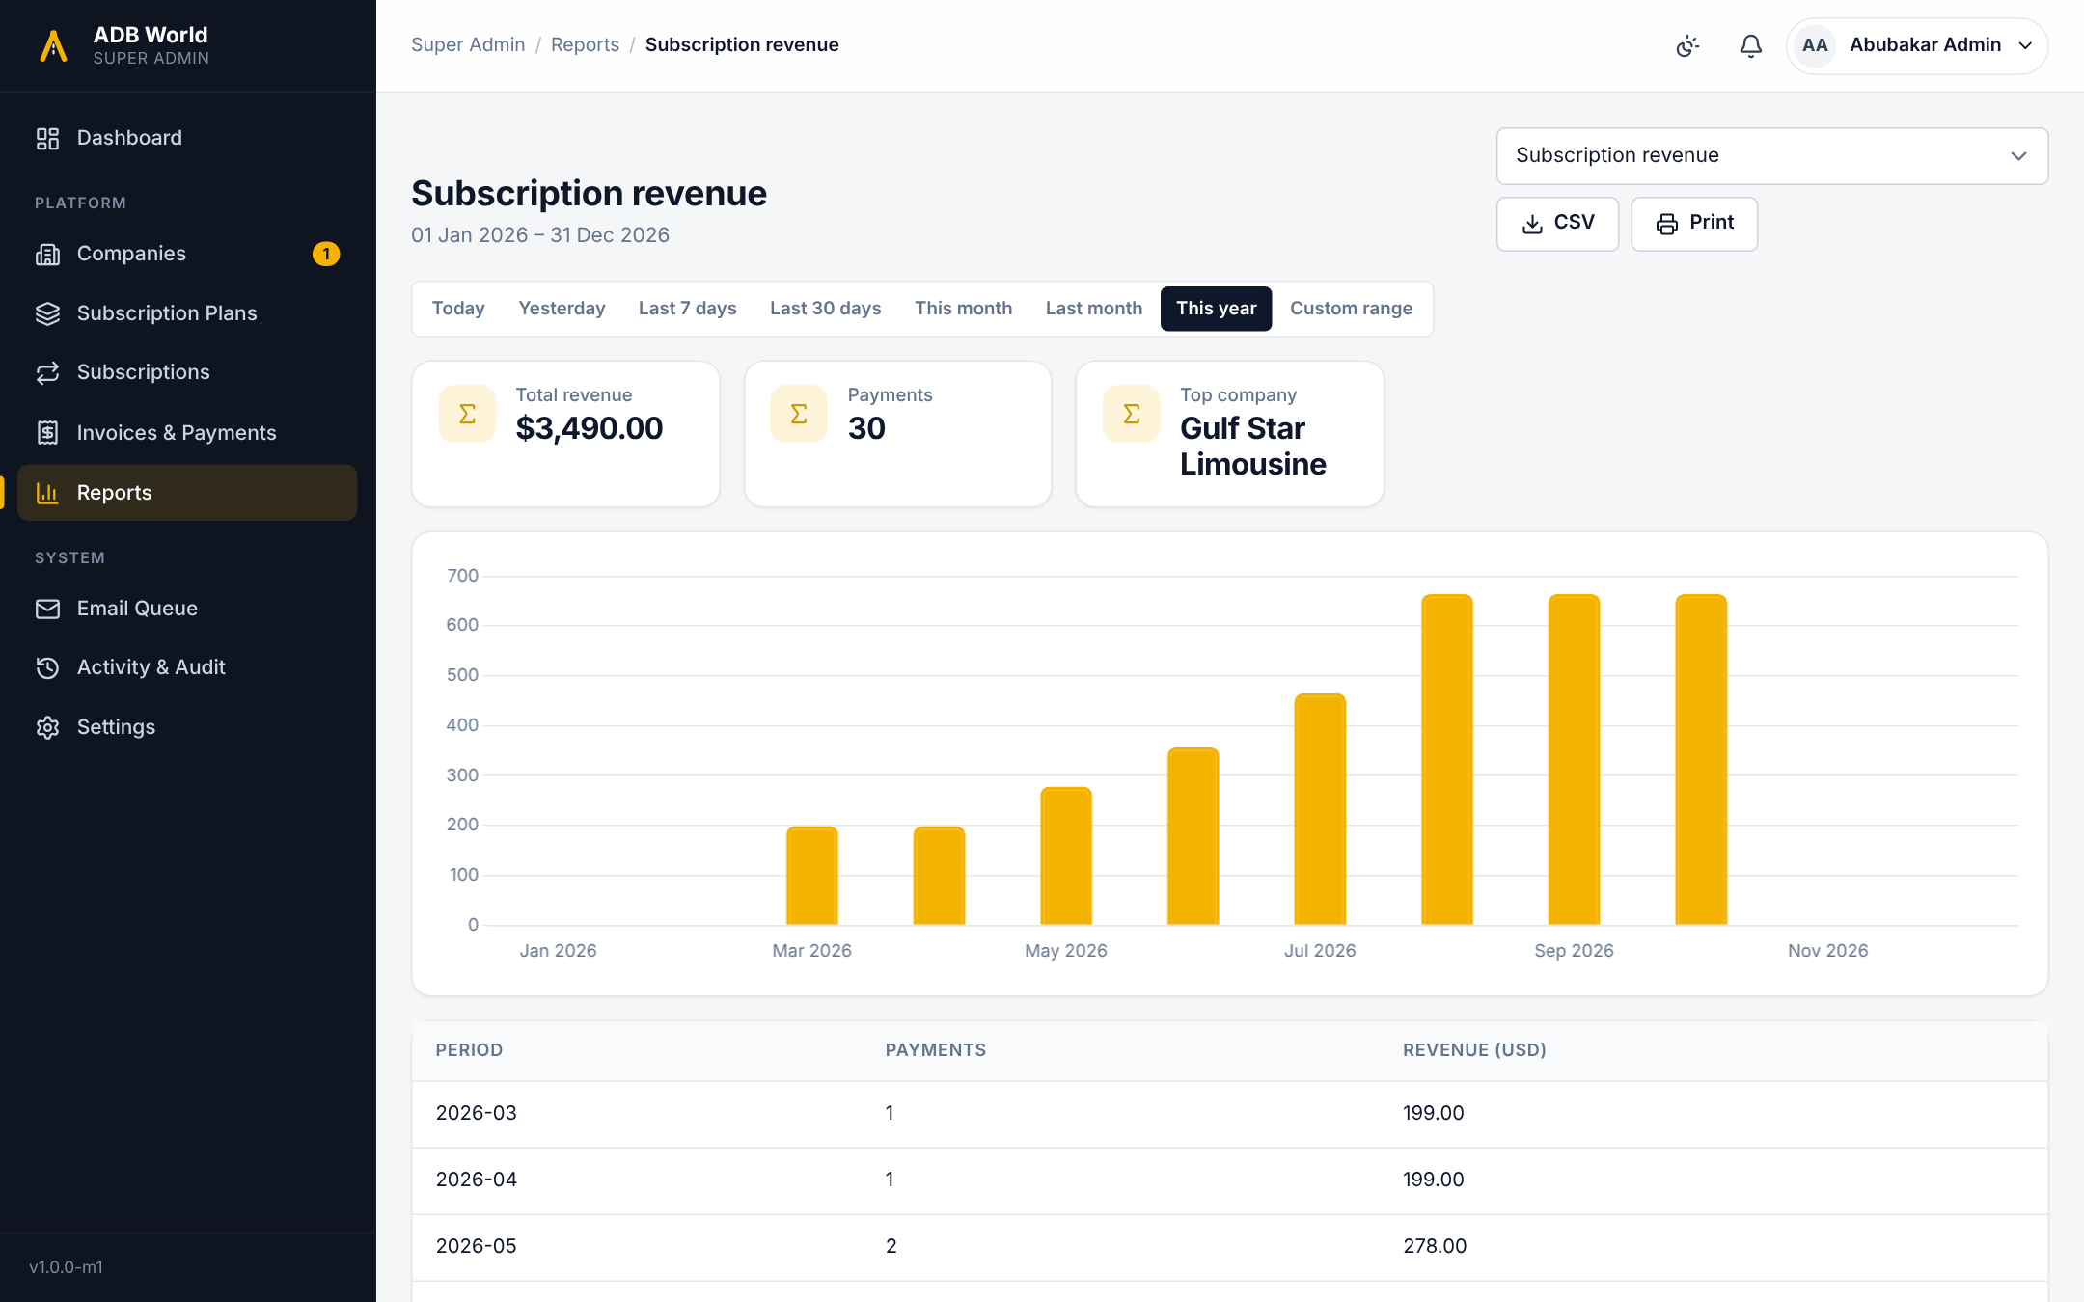Select Reports in the sidebar
Screen dimensions: 2084x1302
pos(187,493)
